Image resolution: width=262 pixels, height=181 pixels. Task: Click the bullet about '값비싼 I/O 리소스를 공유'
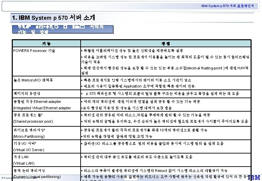[x=152, y=143]
